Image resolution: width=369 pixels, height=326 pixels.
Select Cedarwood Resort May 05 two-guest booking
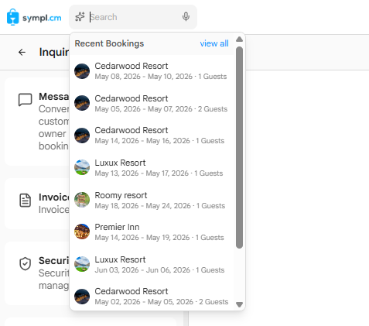(x=152, y=103)
